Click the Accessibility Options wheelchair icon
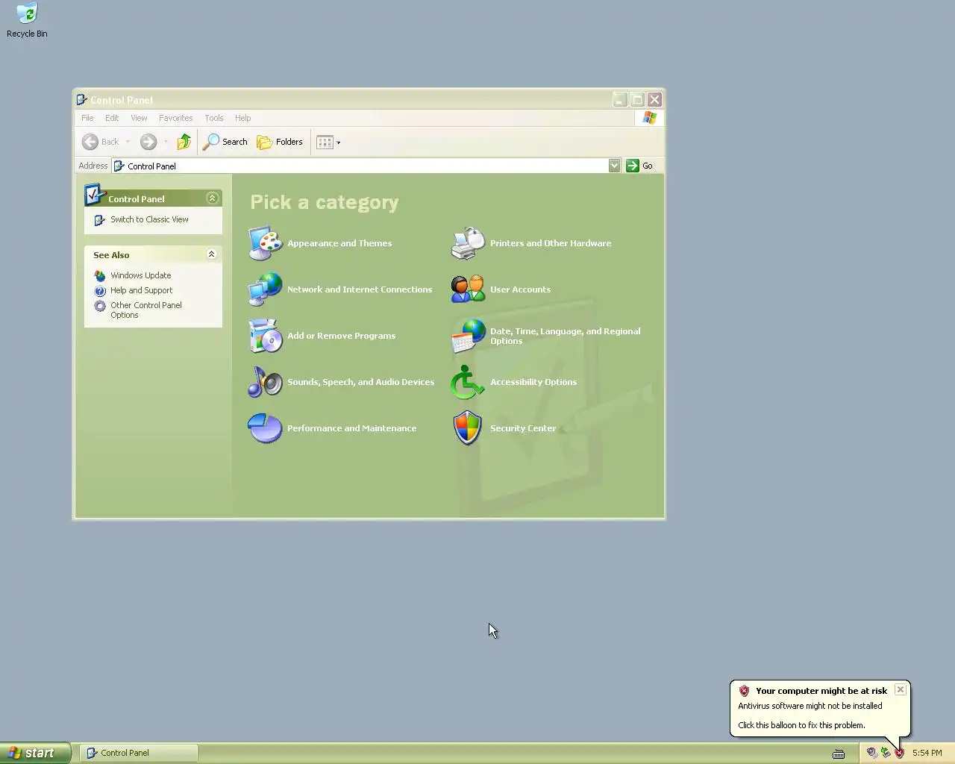The height and width of the screenshot is (764, 955). point(468,382)
